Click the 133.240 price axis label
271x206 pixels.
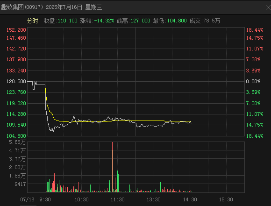click(x=16, y=71)
